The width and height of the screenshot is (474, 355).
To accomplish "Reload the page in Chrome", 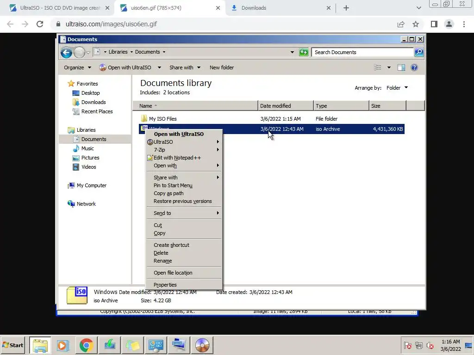I will click(x=40, y=24).
